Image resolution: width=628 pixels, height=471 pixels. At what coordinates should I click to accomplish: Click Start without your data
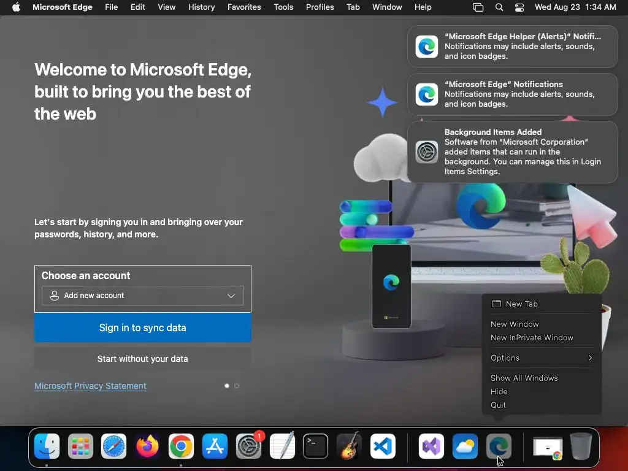(142, 359)
